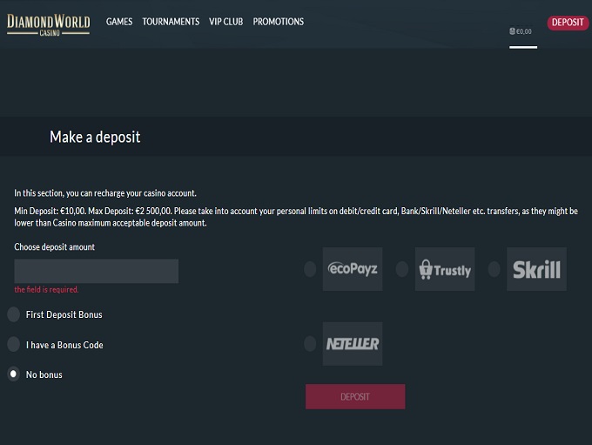The width and height of the screenshot is (592, 445).
Task: Focus the deposit amount input field
Action: 97,271
